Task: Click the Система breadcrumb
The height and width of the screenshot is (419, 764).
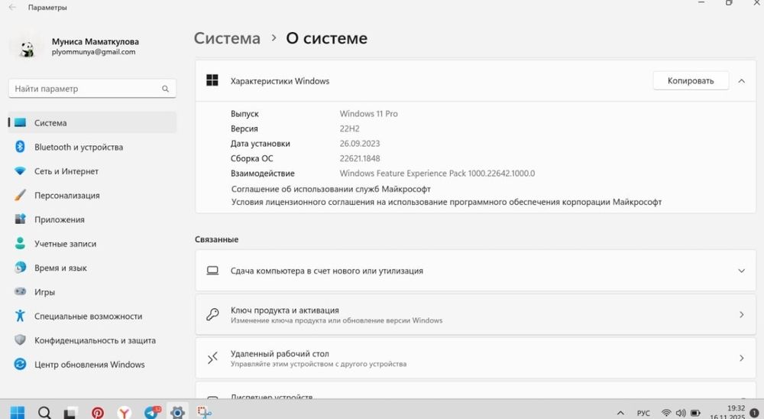Action: (x=227, y=38)
